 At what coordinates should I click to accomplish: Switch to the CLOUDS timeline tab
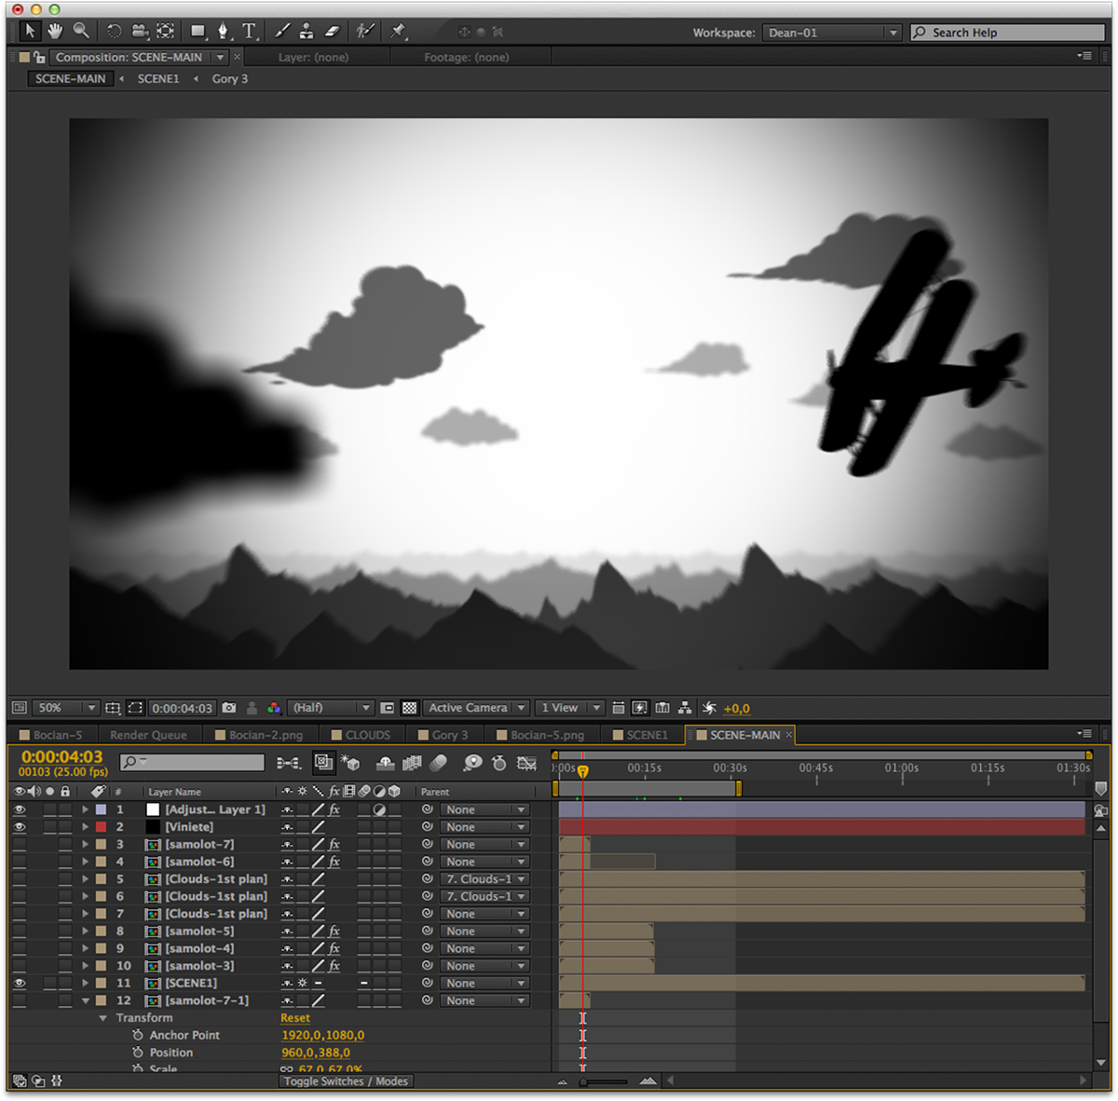point(361,735)
